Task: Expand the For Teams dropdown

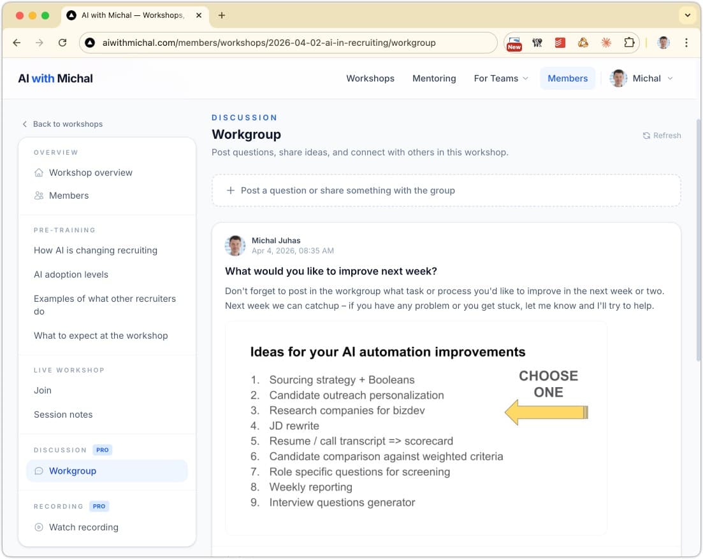Action: click(x=501, y=78)
